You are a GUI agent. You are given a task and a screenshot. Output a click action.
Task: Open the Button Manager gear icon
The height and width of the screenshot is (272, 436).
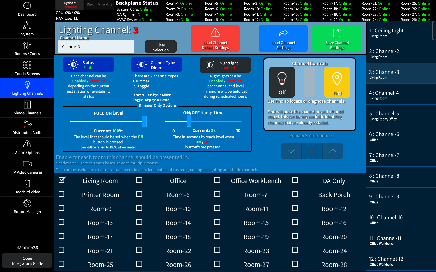(27, 203)
